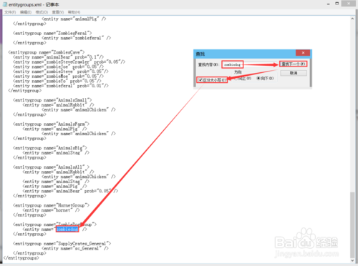The image size is (358, 266).
Task: Click the animalBear prob="0.05" line
Action: coord(70,191)
